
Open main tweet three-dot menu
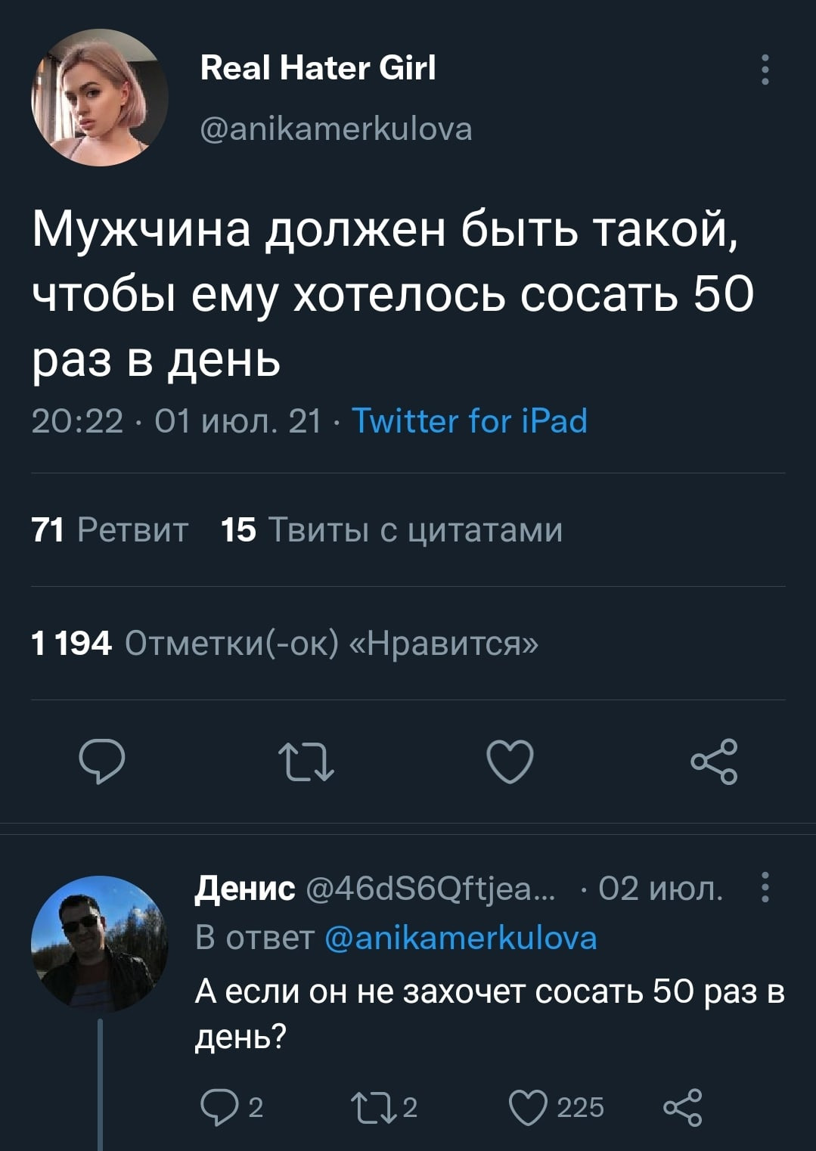coord(765,70)
